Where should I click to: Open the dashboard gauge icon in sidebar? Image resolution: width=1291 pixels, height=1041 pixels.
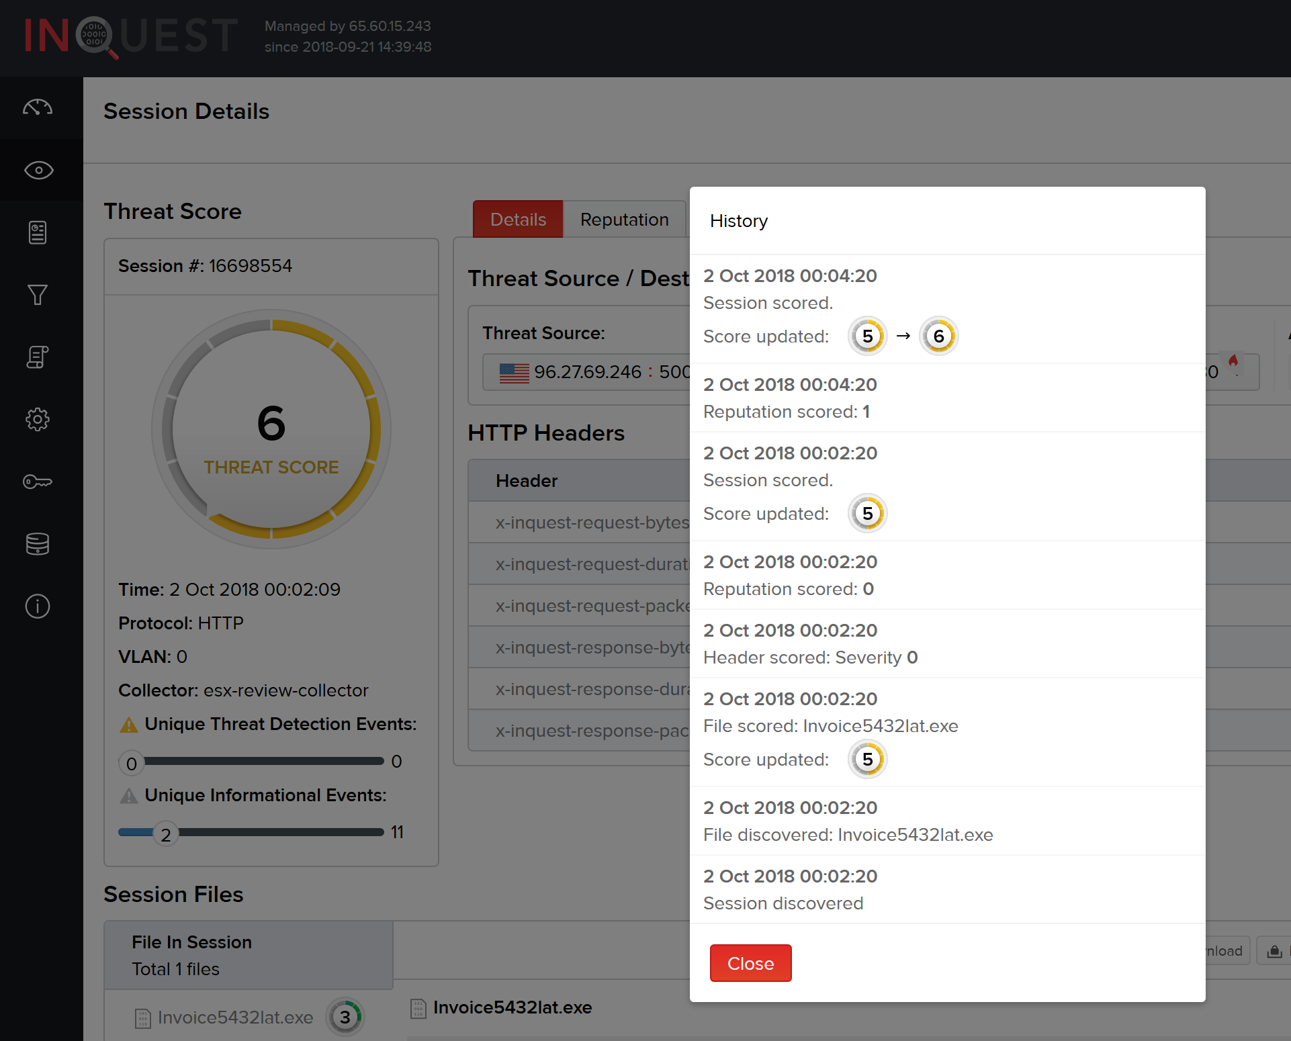point(38,107)
